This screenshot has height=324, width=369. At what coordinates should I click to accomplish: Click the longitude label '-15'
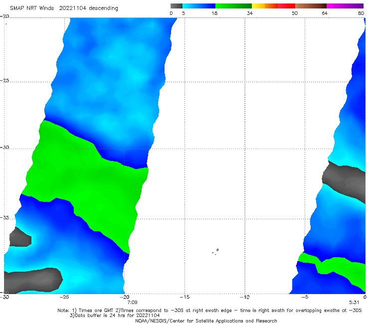click(x=184, y=297)
